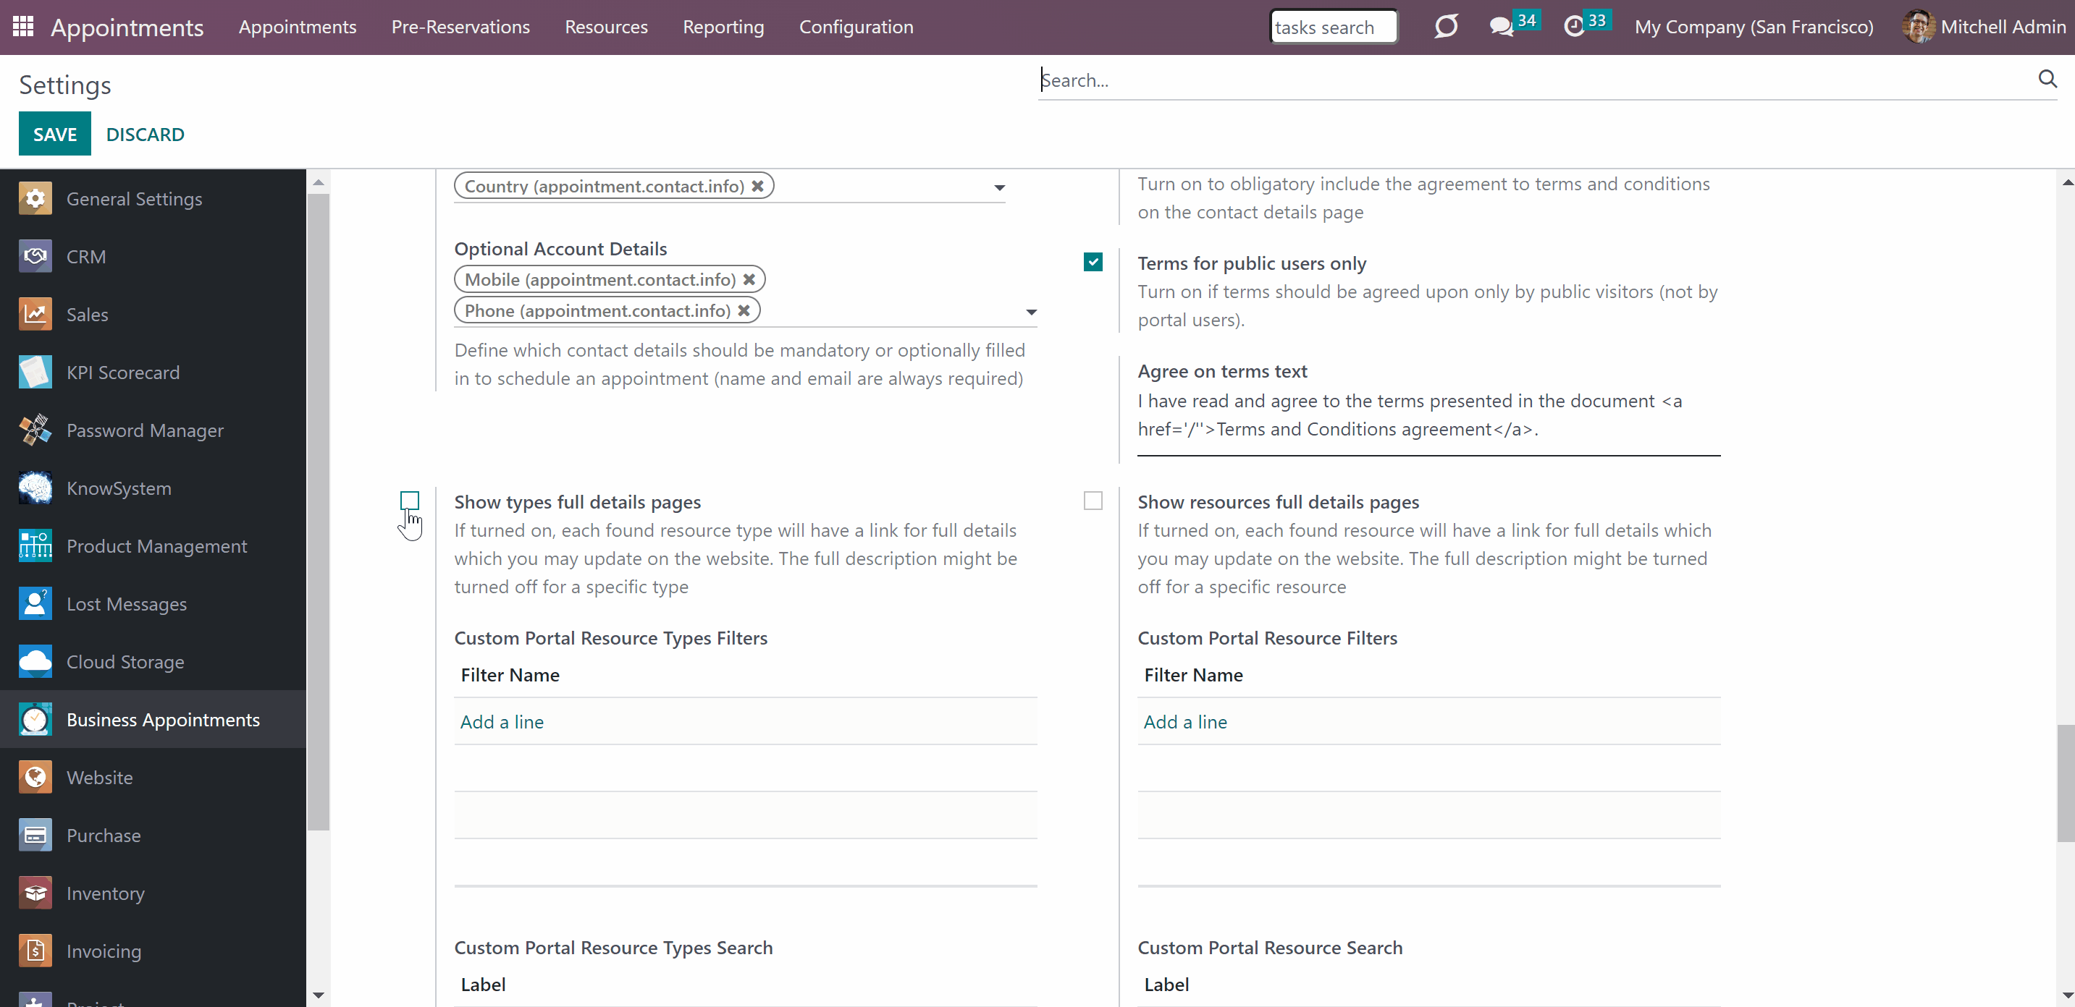Select the Inventory box icon

tap(35, 894)
